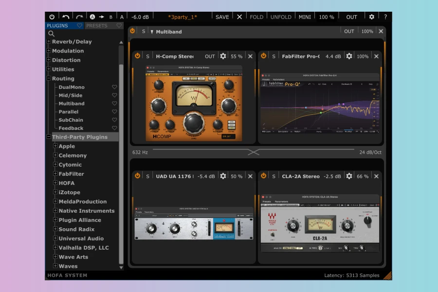Viewport: 438px width, 292px height.
Task: Remove FabFilter Pro-Q plugin
Action: 376,56
